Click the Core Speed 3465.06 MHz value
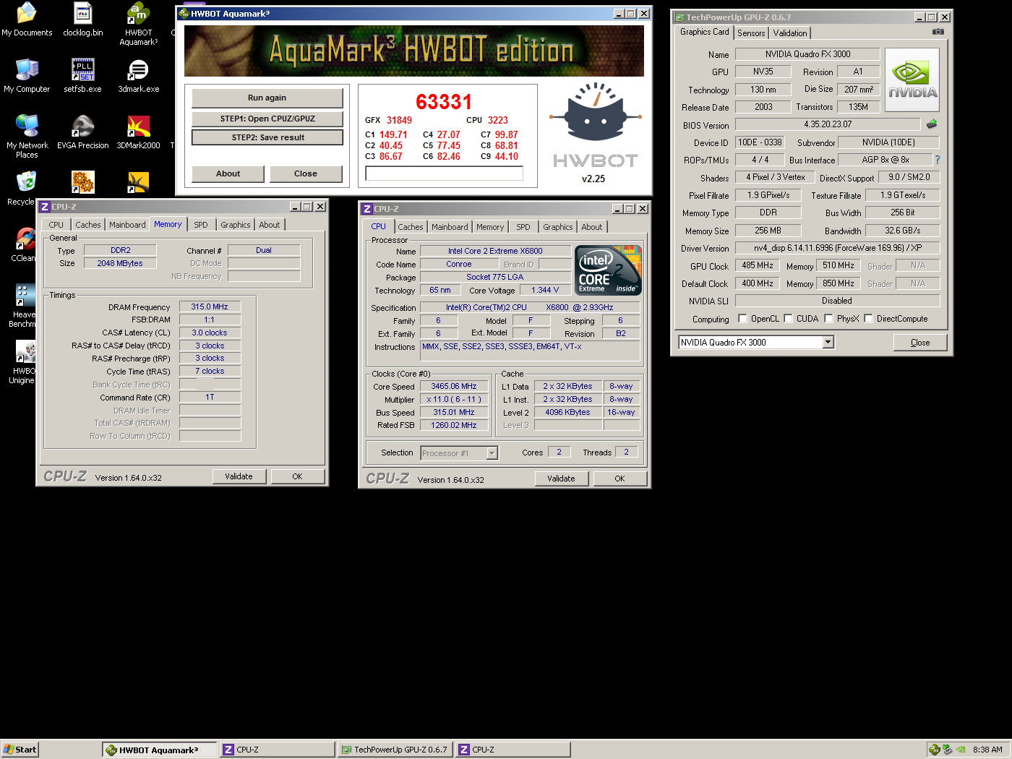Viewport: 1012px width, 759px height. (454, 386)
